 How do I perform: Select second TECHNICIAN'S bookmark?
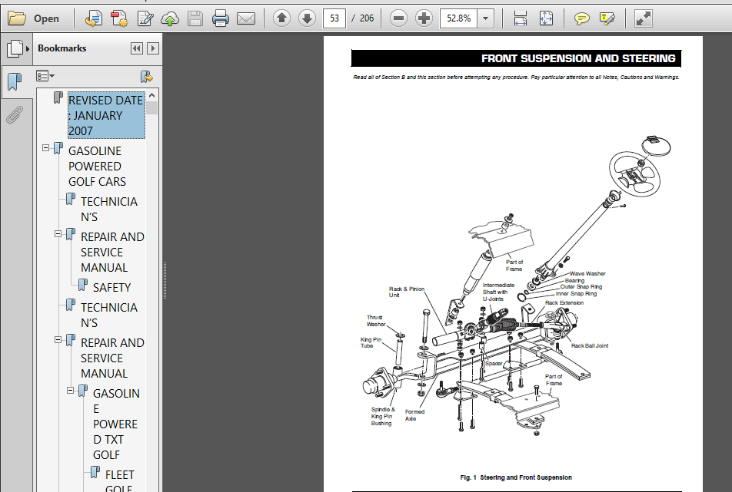[108, 315]
